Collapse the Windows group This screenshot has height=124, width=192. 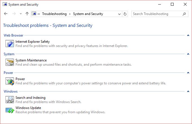tap(188, 91)
